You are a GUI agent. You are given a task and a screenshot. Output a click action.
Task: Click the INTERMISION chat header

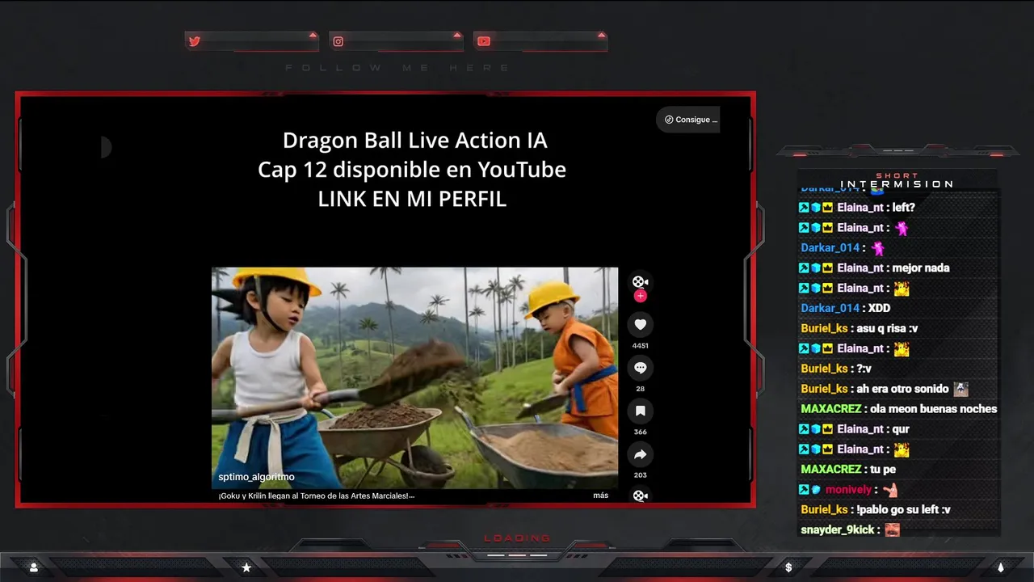897,184
